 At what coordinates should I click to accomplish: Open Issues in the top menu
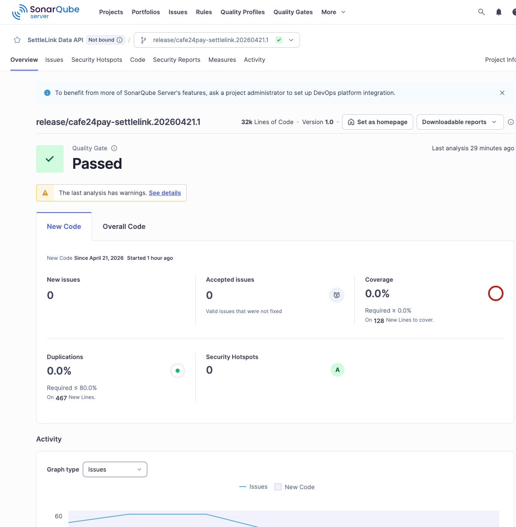coord(178,12)
